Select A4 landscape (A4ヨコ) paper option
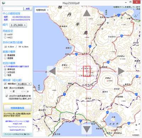Image resolution: width=142 pixels, height=138 pixels. (x=5, y=37)
